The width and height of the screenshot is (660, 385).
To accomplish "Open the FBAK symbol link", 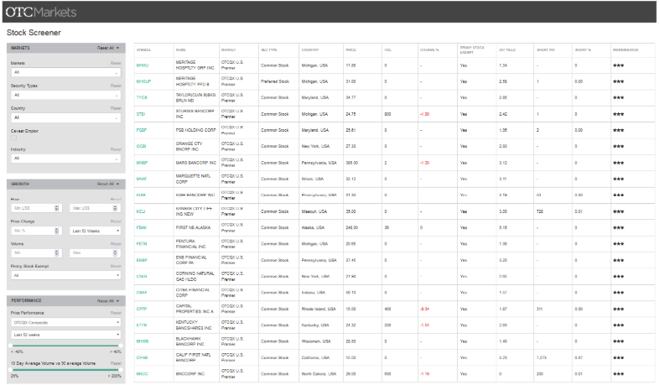I will click(142, 227).
